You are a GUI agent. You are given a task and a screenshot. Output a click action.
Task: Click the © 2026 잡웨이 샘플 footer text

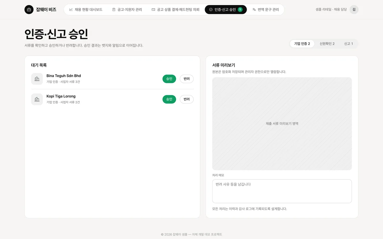191,234
